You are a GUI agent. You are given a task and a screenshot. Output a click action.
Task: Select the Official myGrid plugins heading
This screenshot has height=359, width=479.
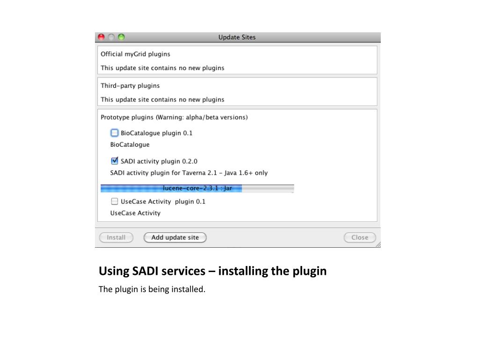(x=135, y=54)
